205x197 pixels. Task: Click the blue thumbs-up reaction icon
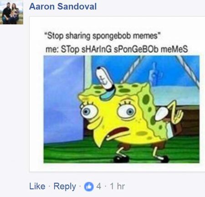tap(89, 187)
